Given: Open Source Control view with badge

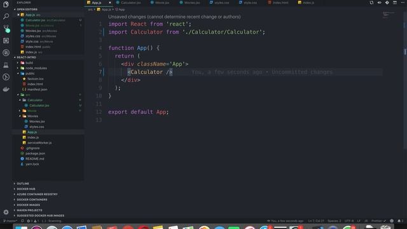Looking at the screenshot, I should pos(6,28).
